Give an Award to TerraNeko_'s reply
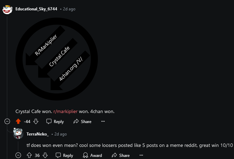The image size is (234, 159). 92,156
